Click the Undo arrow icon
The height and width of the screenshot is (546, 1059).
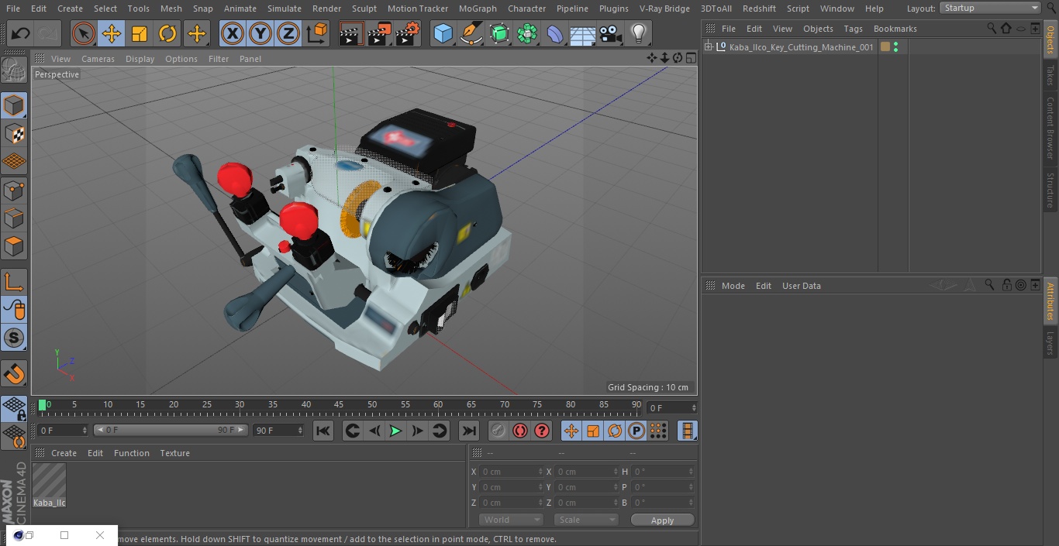point(21,33)
